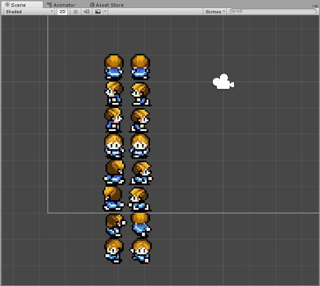Click the scene search field

pos(273,11)
